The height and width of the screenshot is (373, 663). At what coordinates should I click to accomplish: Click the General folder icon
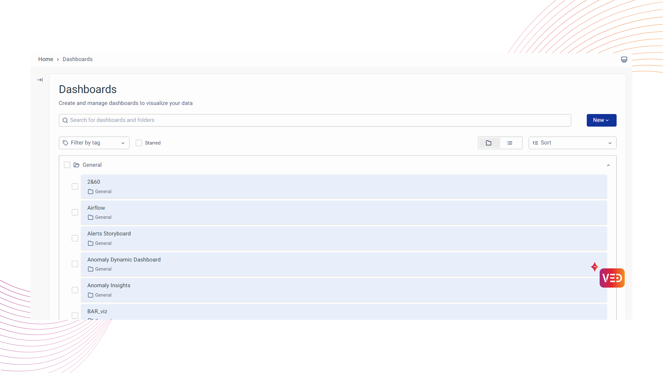click(77, 165)
